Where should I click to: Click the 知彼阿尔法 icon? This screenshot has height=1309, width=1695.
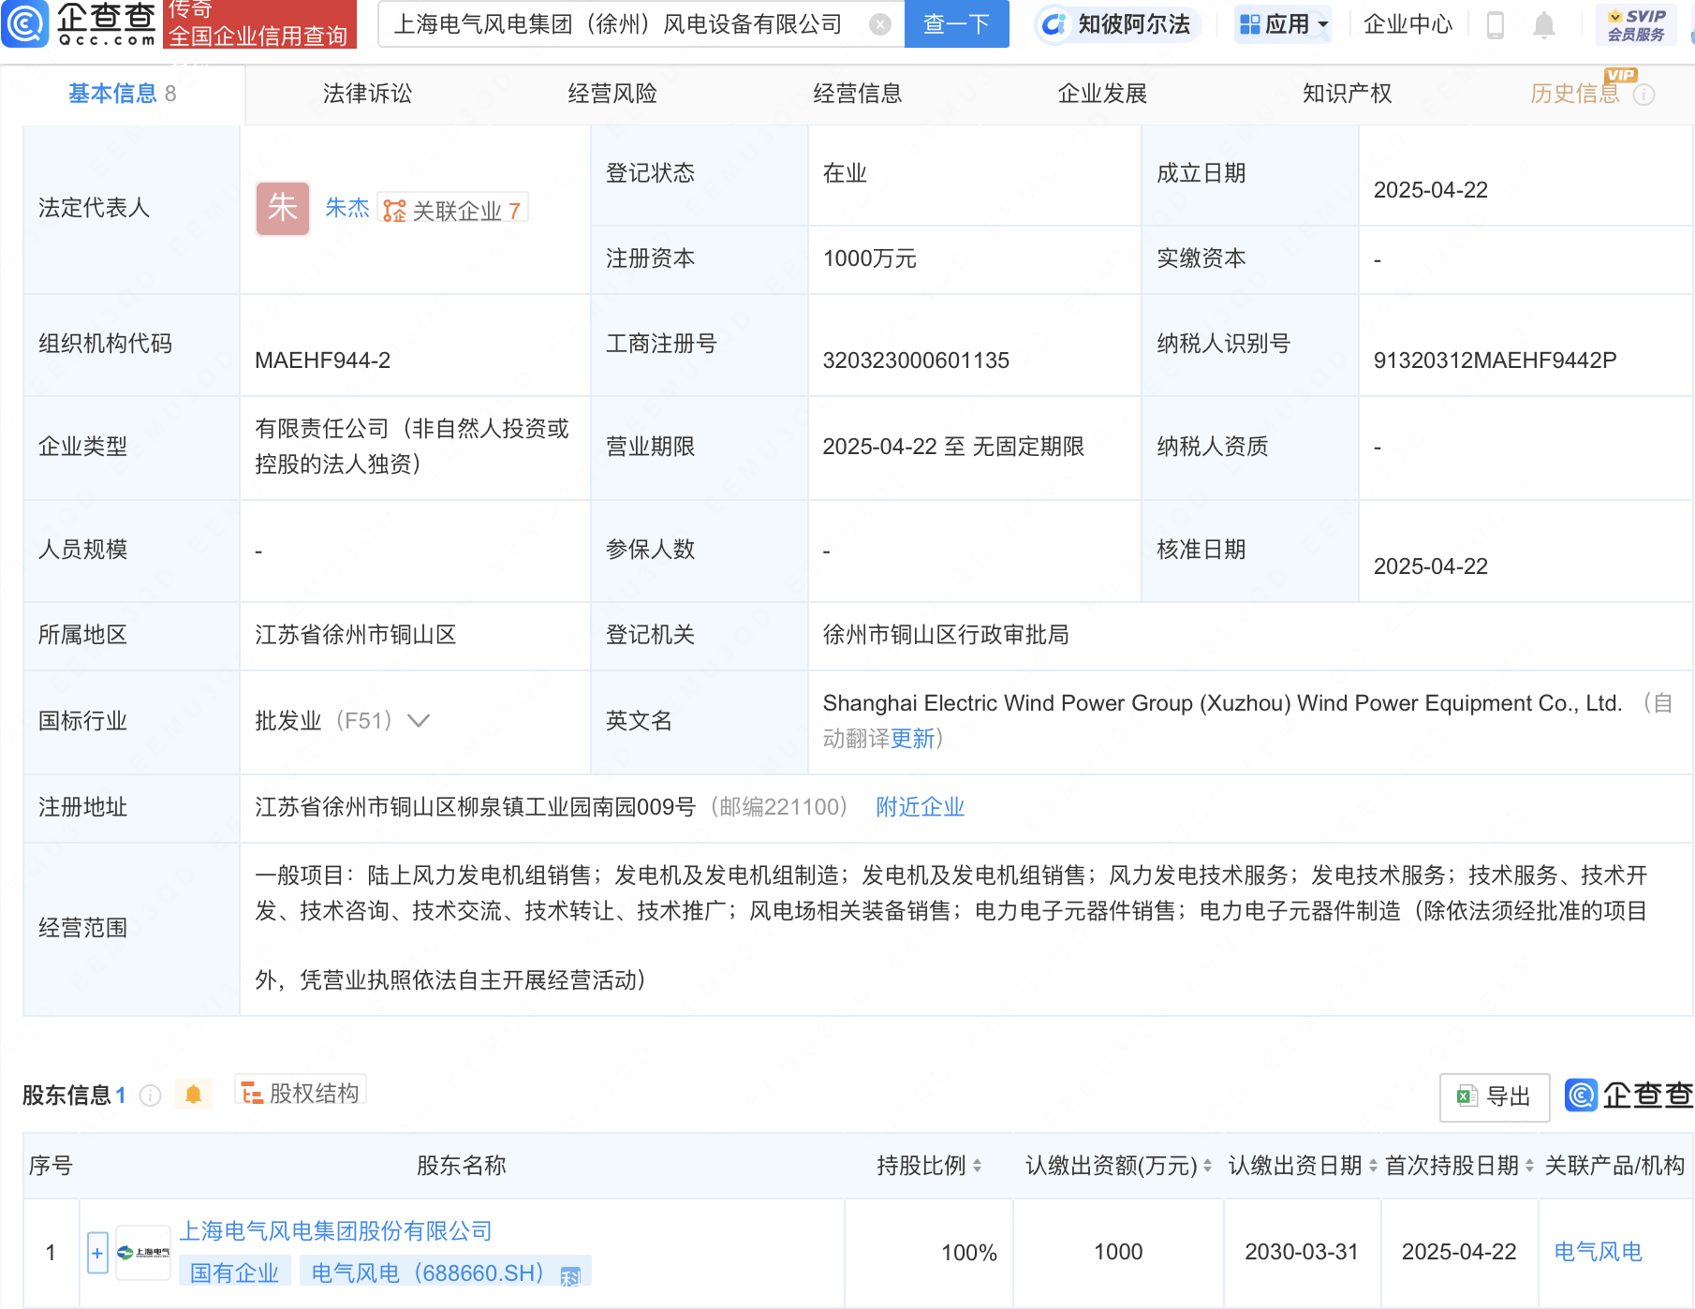coord(1053,25)
